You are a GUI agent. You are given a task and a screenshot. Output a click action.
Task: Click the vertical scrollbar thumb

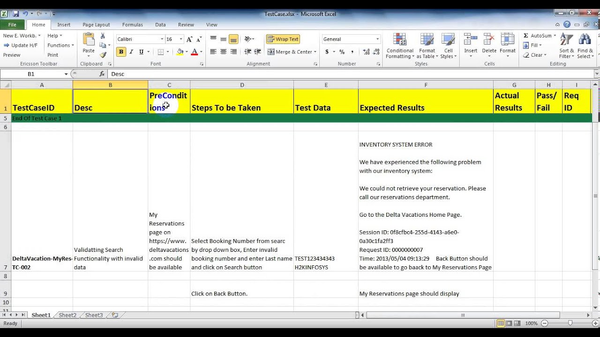pyautogui.click(x=596, y=196)
